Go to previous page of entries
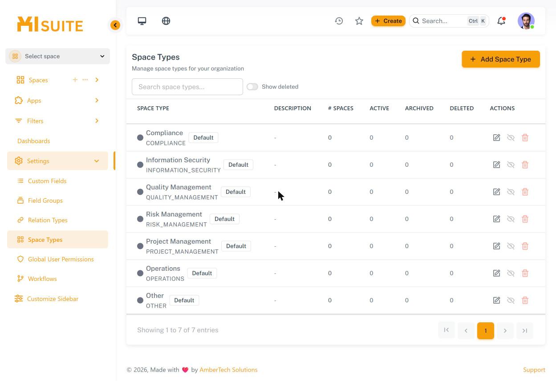Image resolution: width=556 pixels, height=381 pixels. [x=466, y=331]
